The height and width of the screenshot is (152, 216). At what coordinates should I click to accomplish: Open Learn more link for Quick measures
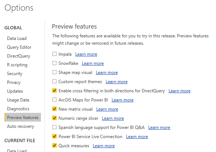pyautogui.click(x=103, y=146)
